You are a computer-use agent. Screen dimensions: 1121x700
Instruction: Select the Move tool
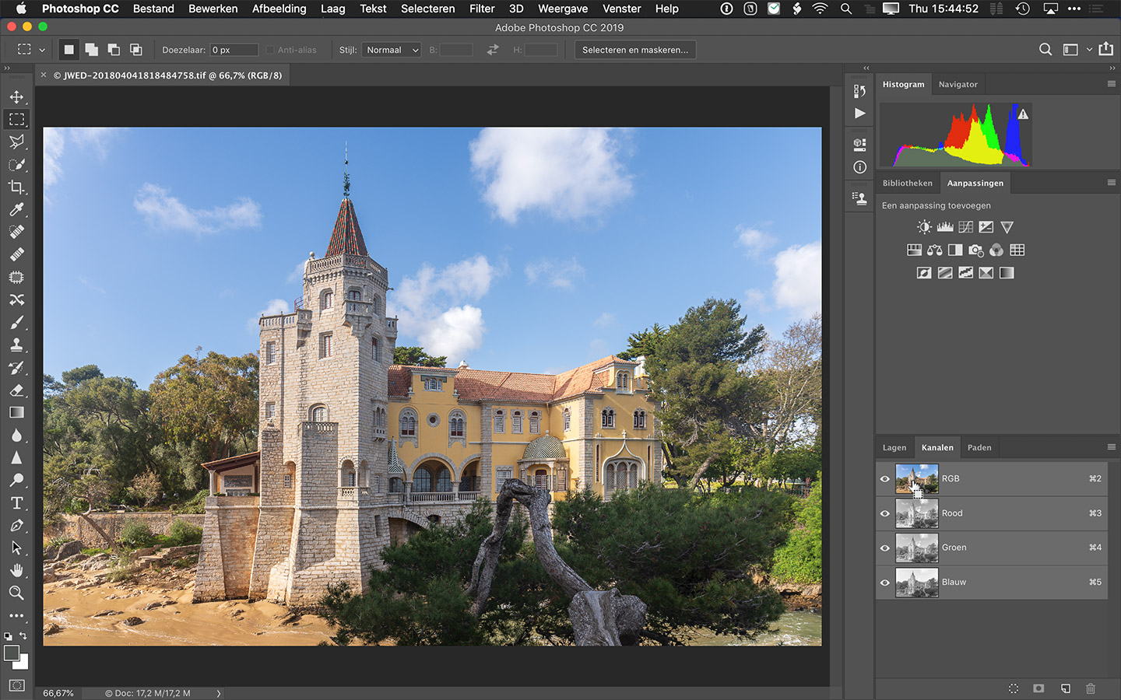tap(16, 97)
